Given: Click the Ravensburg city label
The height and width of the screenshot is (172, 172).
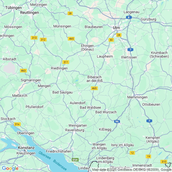Looking at the screenshot, I should click(75, 130).
